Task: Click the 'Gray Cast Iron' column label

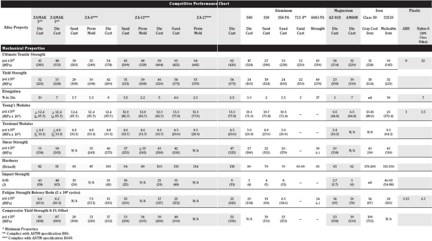Action: click(x=370, y=31)
